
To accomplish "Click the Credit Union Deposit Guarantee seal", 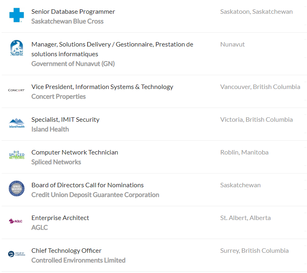I will [17, 188].
